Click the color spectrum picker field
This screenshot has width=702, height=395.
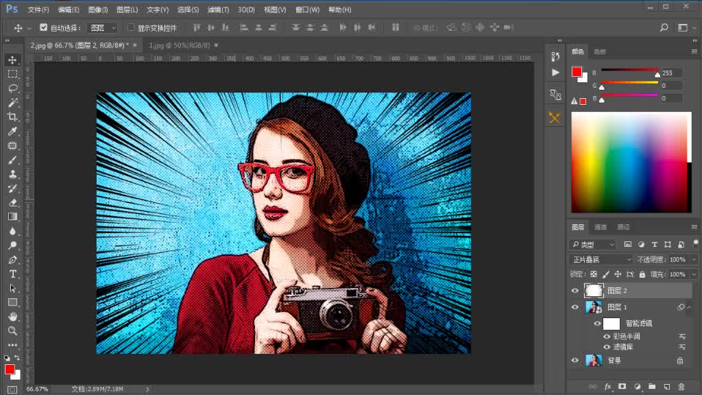click(631, 162)
